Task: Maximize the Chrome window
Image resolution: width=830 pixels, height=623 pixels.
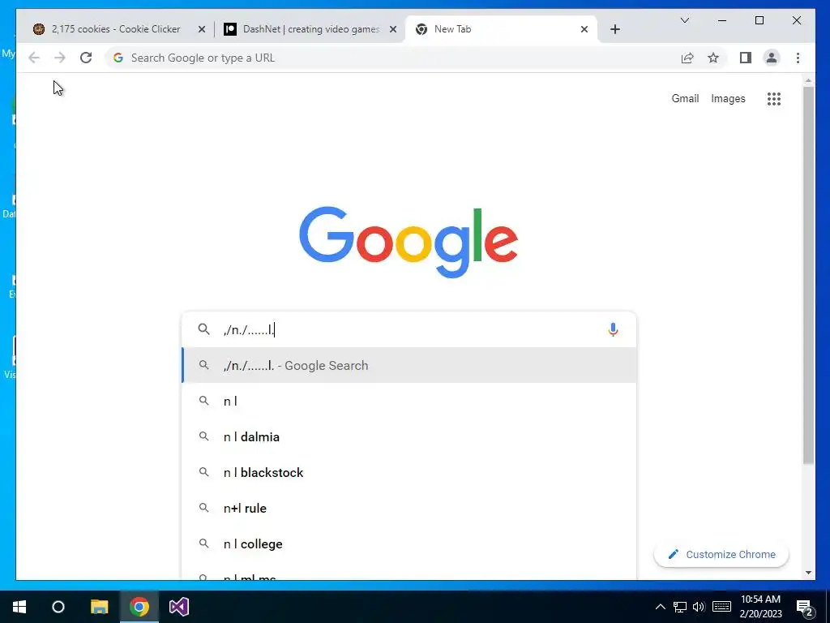Action: (759, 20)
